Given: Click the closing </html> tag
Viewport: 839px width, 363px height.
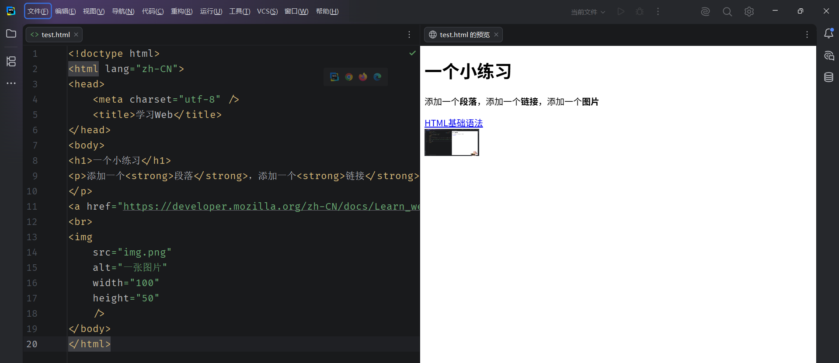Looking at the screenshot, I should [90, 344].
